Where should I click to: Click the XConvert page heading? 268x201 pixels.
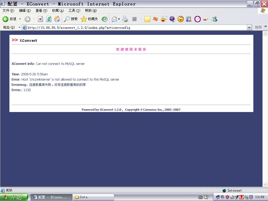(28, 41)
